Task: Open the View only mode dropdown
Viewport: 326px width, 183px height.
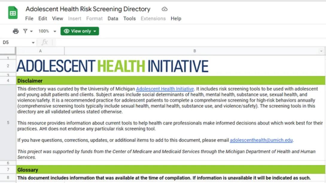Action: (x=80, y=31)
